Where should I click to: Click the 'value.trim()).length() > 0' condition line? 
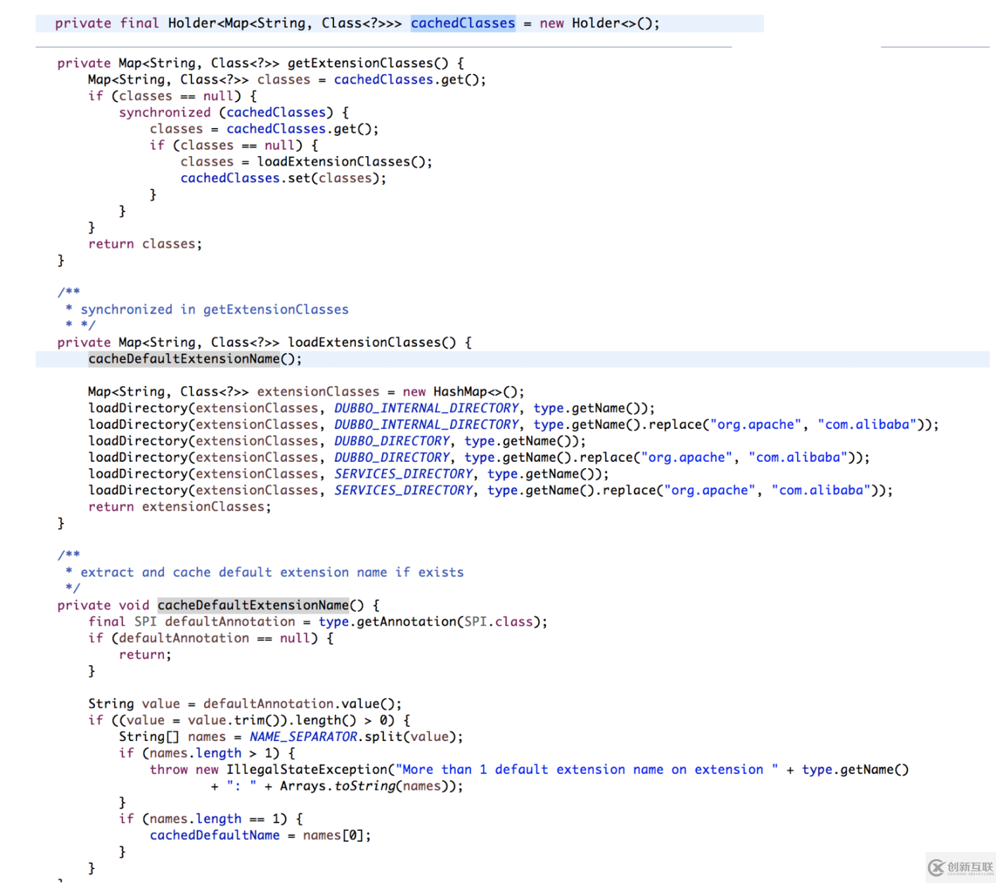[x=249, y=721]
